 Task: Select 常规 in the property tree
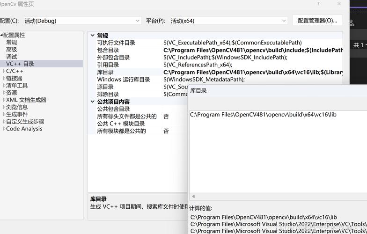coord(11,42)
